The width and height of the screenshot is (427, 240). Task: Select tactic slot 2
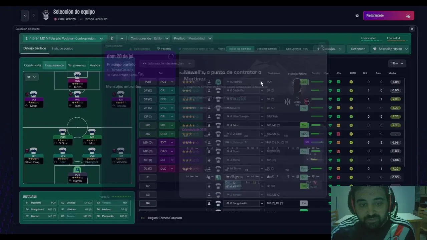[x=112, y=38]
